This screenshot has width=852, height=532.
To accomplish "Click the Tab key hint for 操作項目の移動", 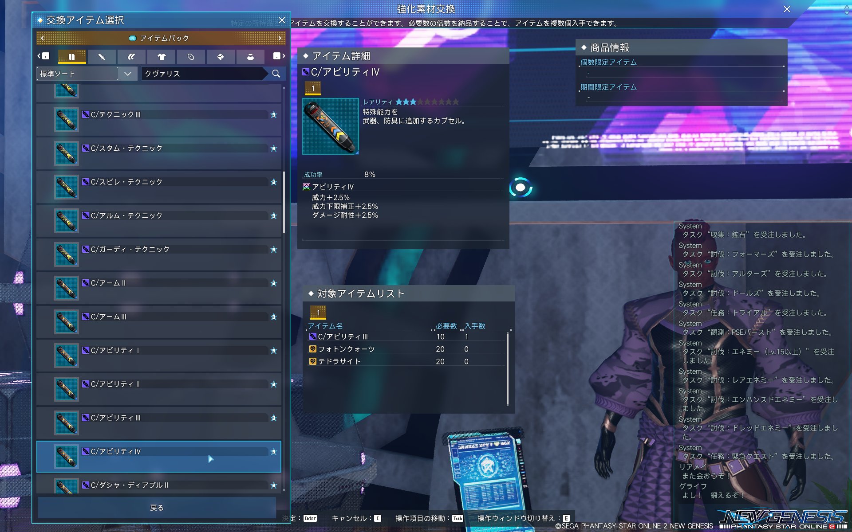I will click(x=458, y=518).
